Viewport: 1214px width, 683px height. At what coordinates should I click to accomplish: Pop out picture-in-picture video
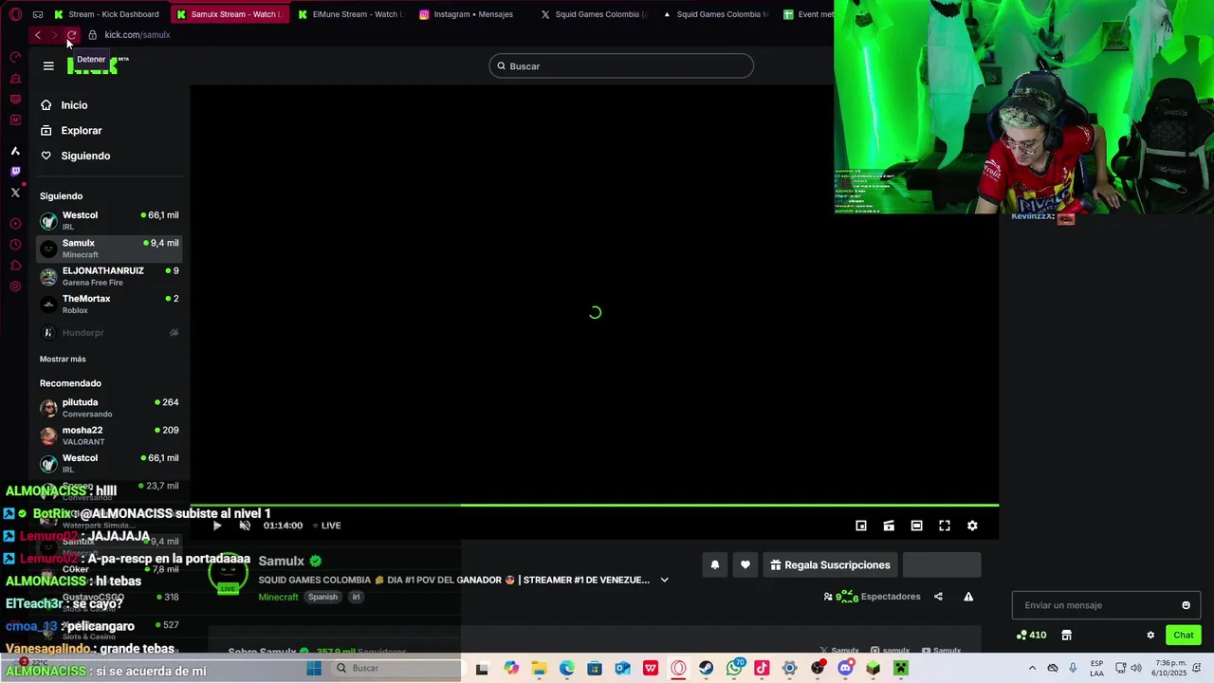(861, 526)
